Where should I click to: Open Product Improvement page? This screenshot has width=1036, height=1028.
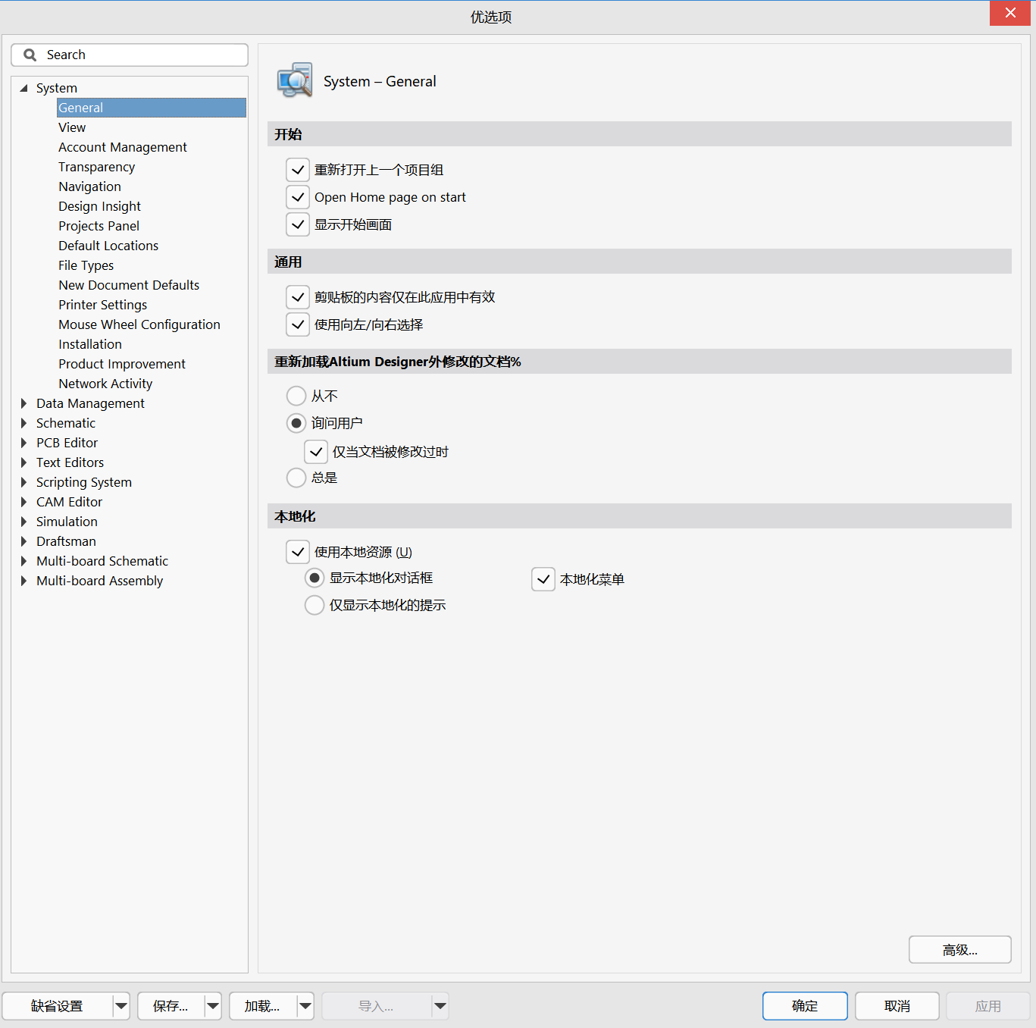coord(121,364)
